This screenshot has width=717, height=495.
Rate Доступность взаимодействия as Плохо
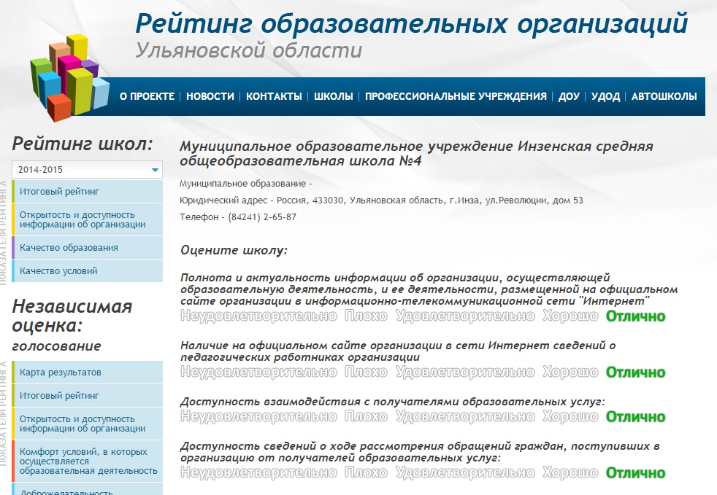tap(366, 416)
